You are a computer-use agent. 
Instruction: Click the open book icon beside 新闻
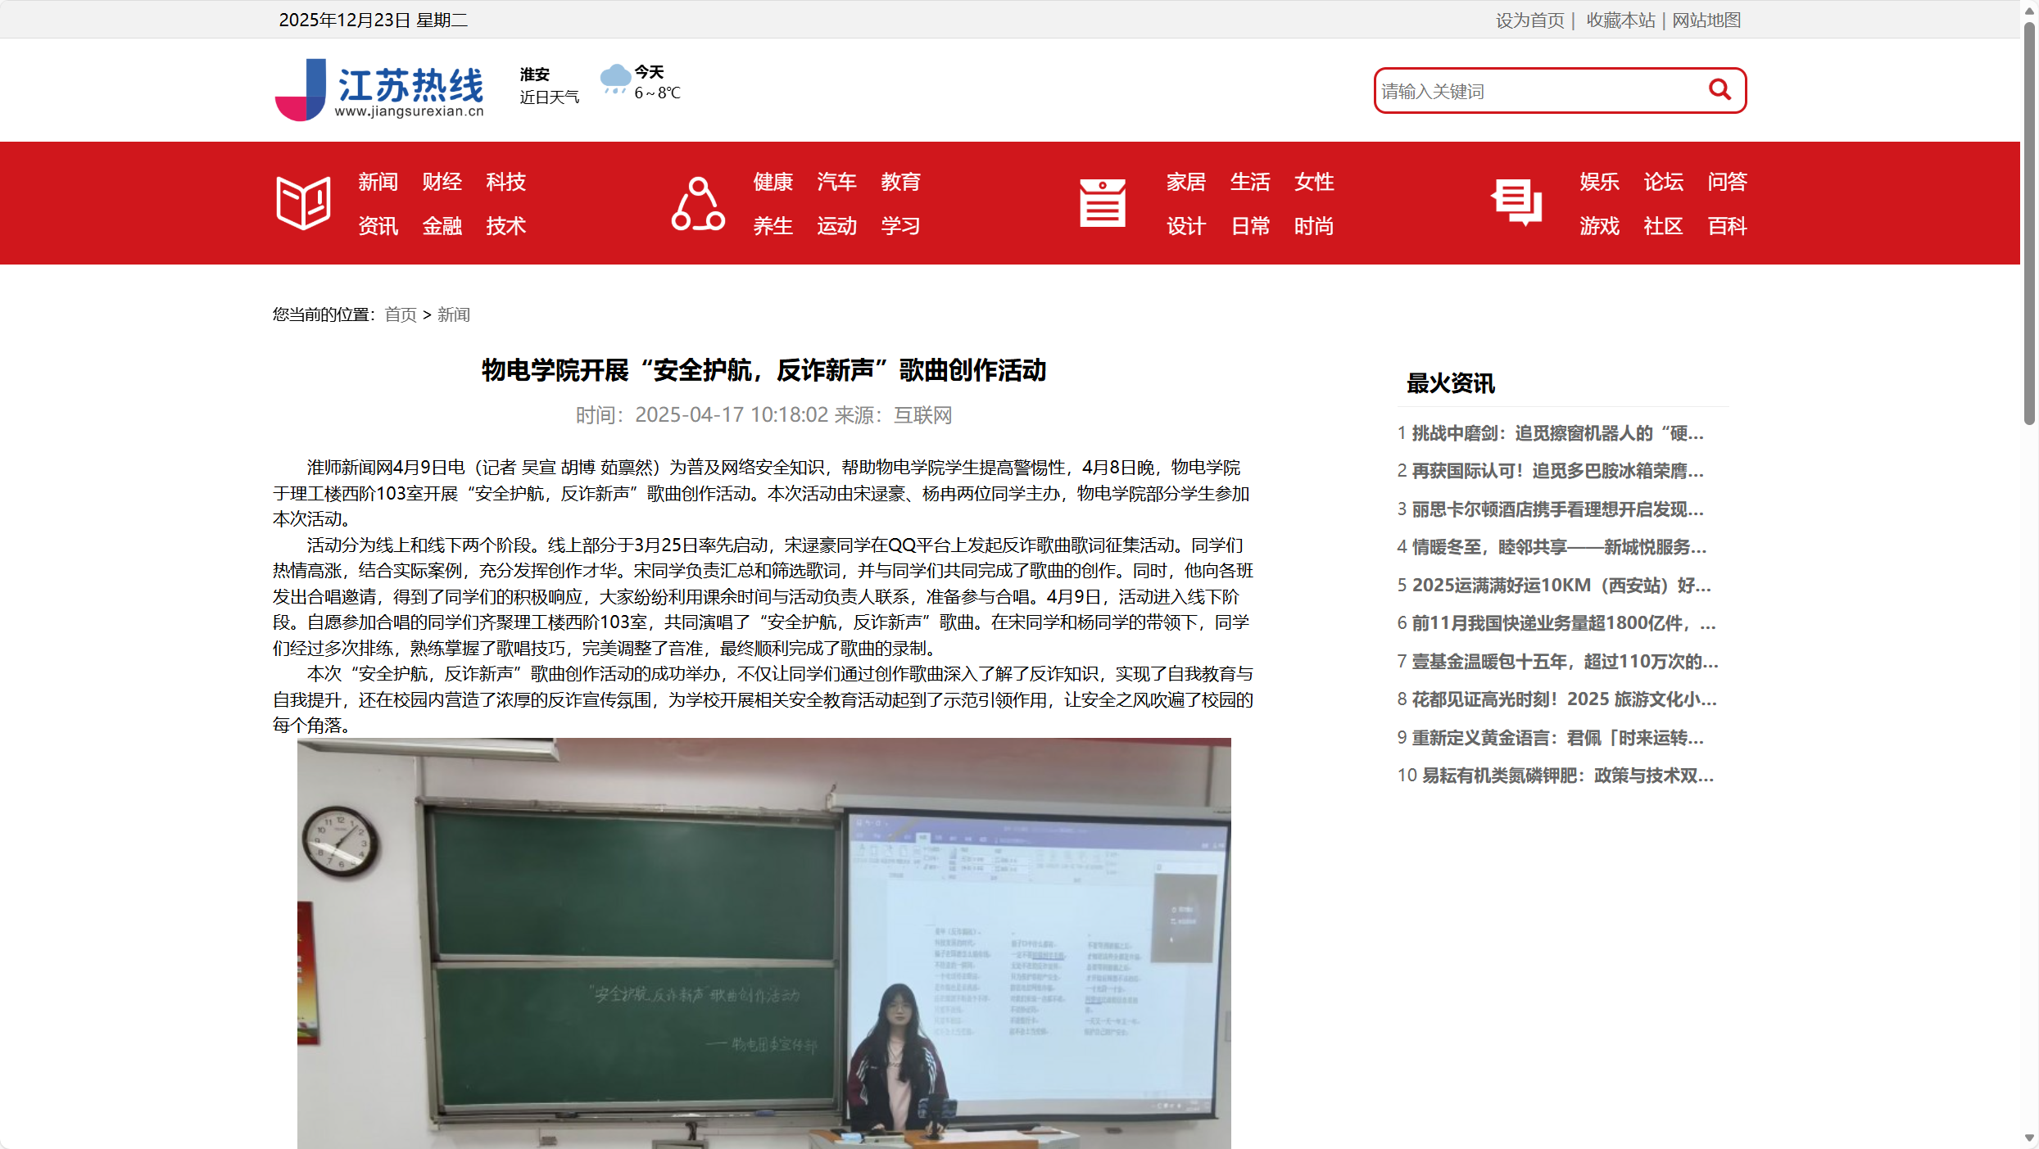[302, 202]
